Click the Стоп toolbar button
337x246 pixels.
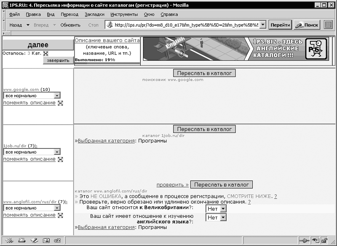[x=93, y=25]
